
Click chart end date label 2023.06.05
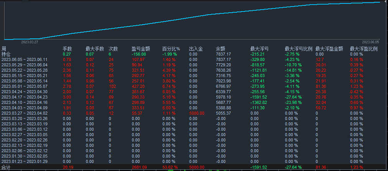coord(370,42)
